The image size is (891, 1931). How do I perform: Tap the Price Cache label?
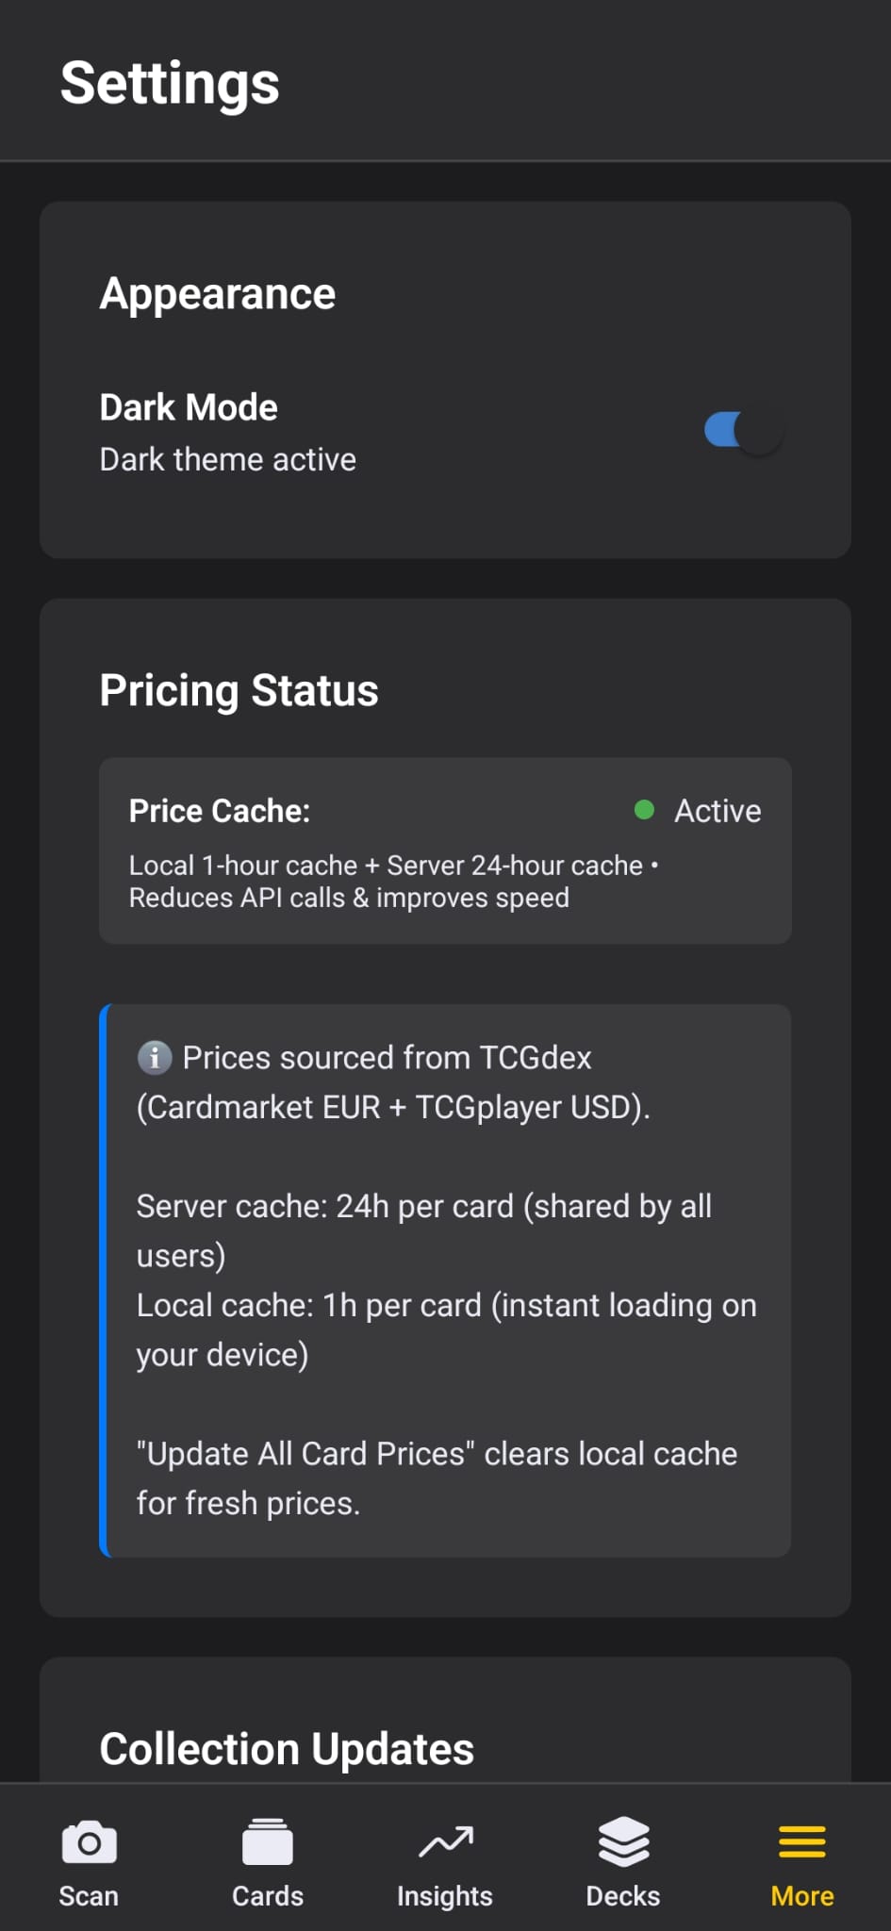(220, 811)
